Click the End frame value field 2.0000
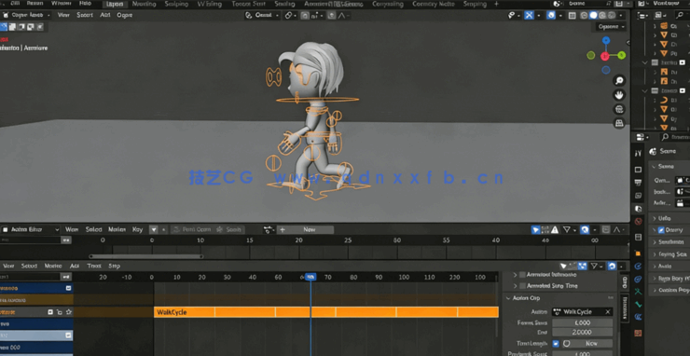The height and width of the screenshot is (356, 690). [x=582, y=333]
